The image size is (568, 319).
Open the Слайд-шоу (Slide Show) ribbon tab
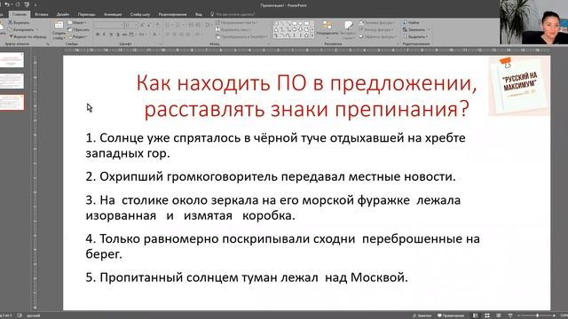140,14
